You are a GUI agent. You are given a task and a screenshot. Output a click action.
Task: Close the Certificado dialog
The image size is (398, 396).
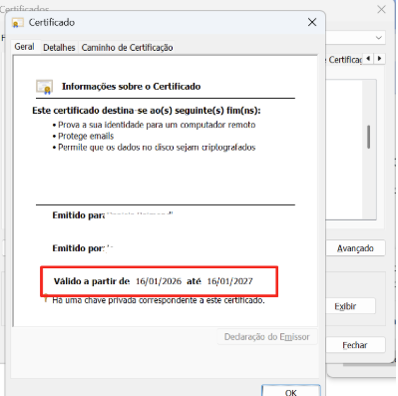click(312, 22)
